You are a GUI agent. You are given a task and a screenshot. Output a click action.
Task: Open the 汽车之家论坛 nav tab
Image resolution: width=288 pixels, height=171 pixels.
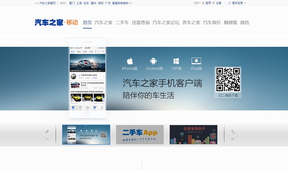[166, 22]
